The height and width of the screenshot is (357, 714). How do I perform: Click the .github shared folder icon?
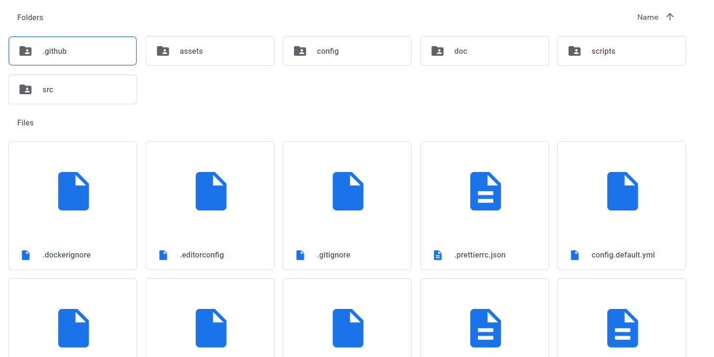[x=25, y=51]
